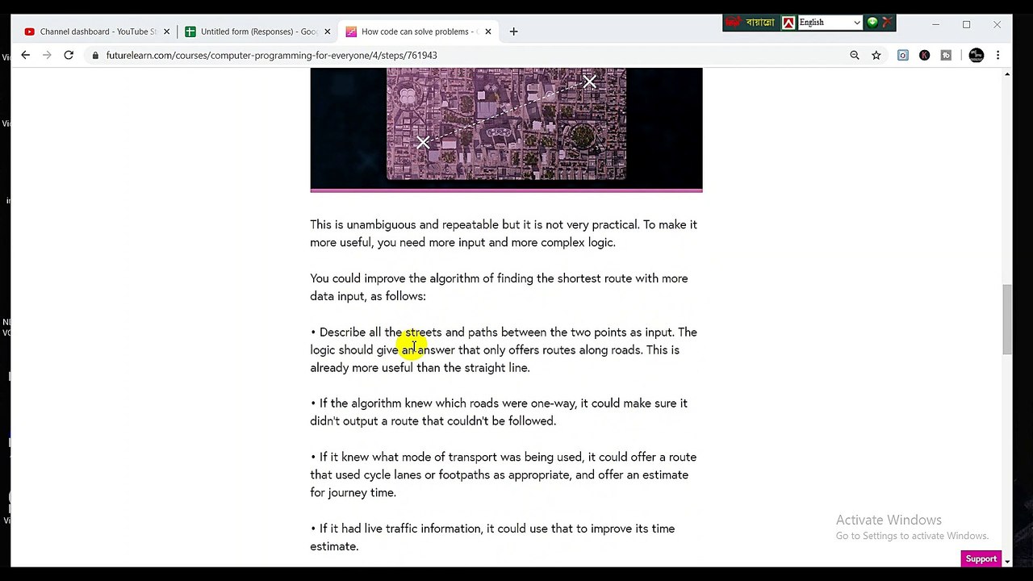
Task: Click paragraph 'If it had live traffic information'
Action: coord(492,537)
